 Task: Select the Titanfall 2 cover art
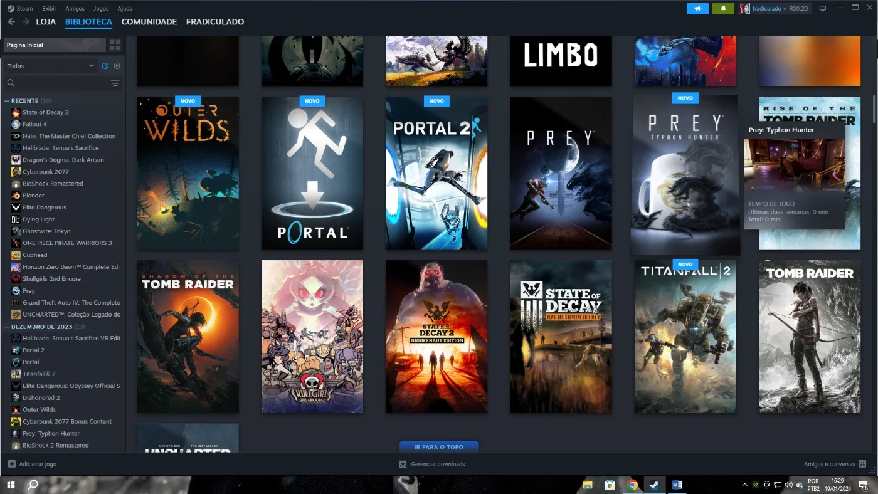tap(685, 337)
